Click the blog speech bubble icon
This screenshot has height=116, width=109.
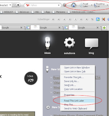tap(92, 44)
